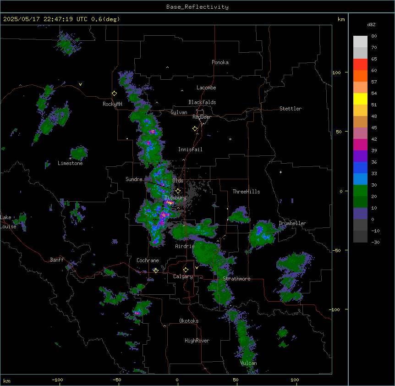Click the Innisfail city label
Screen dimensions: 395x386
190,149
